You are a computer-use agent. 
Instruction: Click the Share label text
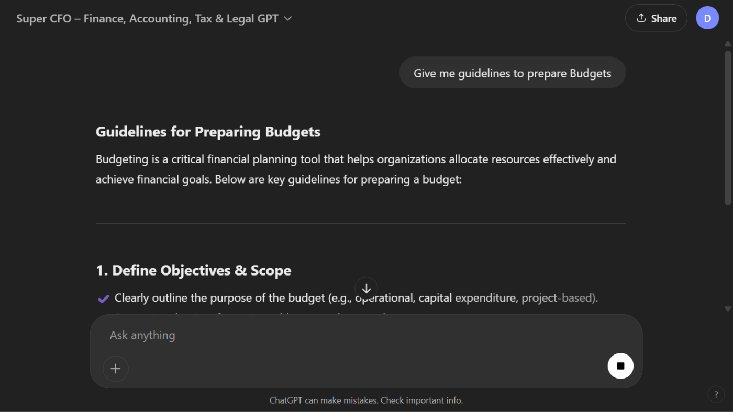coord(664,18)
